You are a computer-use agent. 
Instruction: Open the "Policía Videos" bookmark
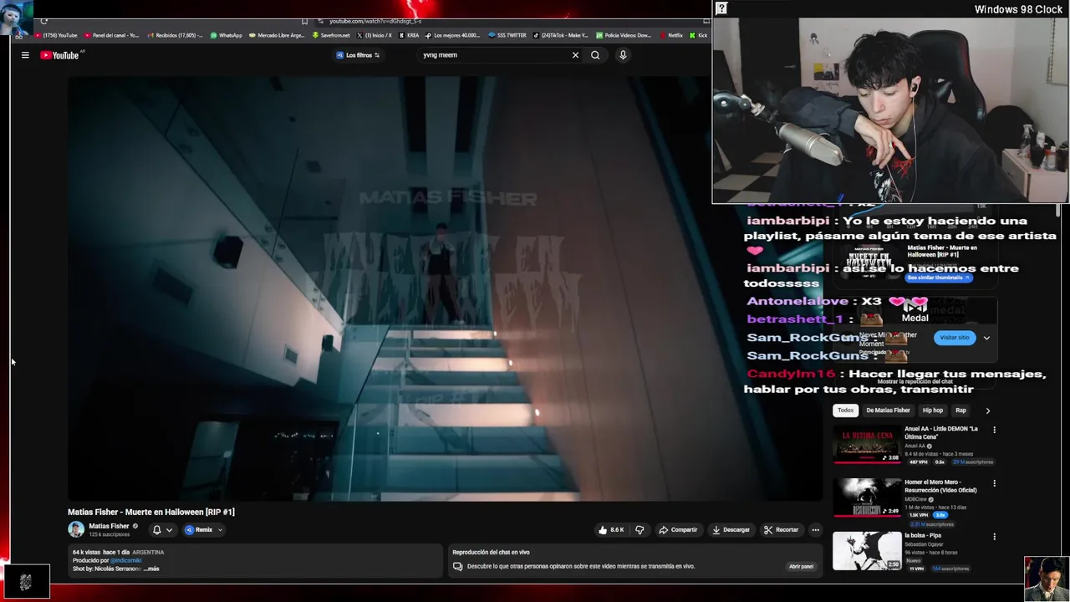(x=623, y=35)
